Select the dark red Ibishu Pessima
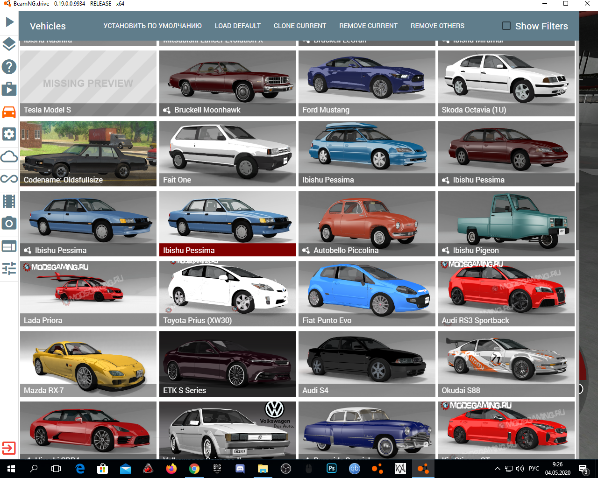This screenshot has height=478, width=598. 506,154
